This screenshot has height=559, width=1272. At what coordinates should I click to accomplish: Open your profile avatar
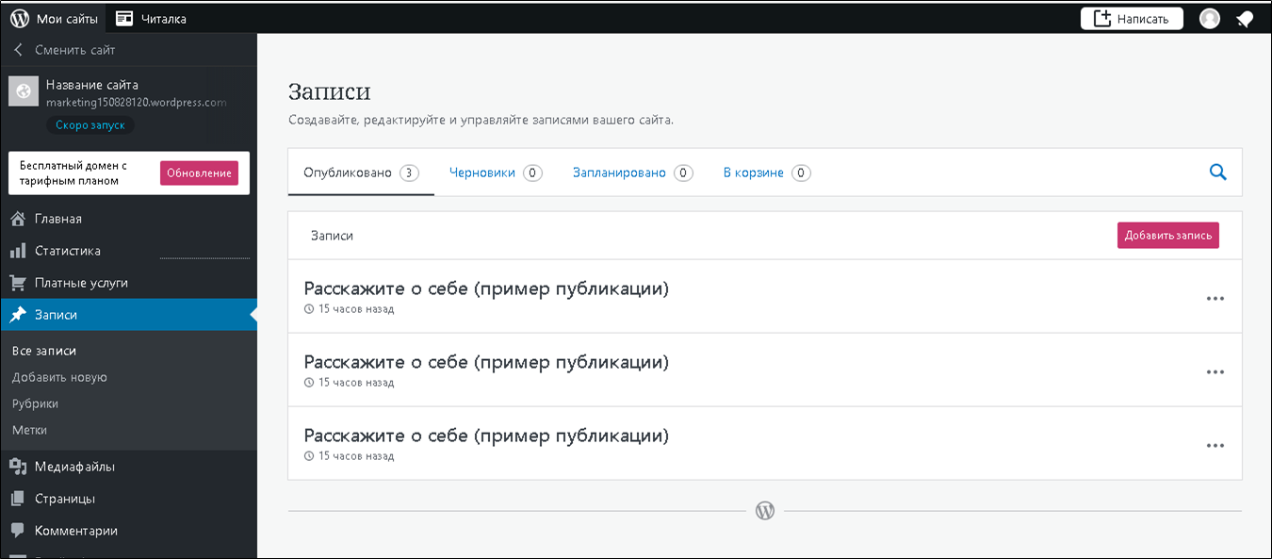point(1210,18)
